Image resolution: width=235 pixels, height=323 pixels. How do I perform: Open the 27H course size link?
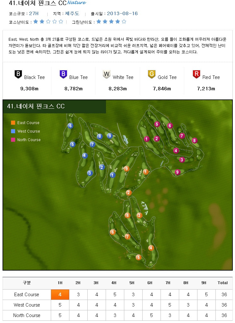tap(34, 14)
